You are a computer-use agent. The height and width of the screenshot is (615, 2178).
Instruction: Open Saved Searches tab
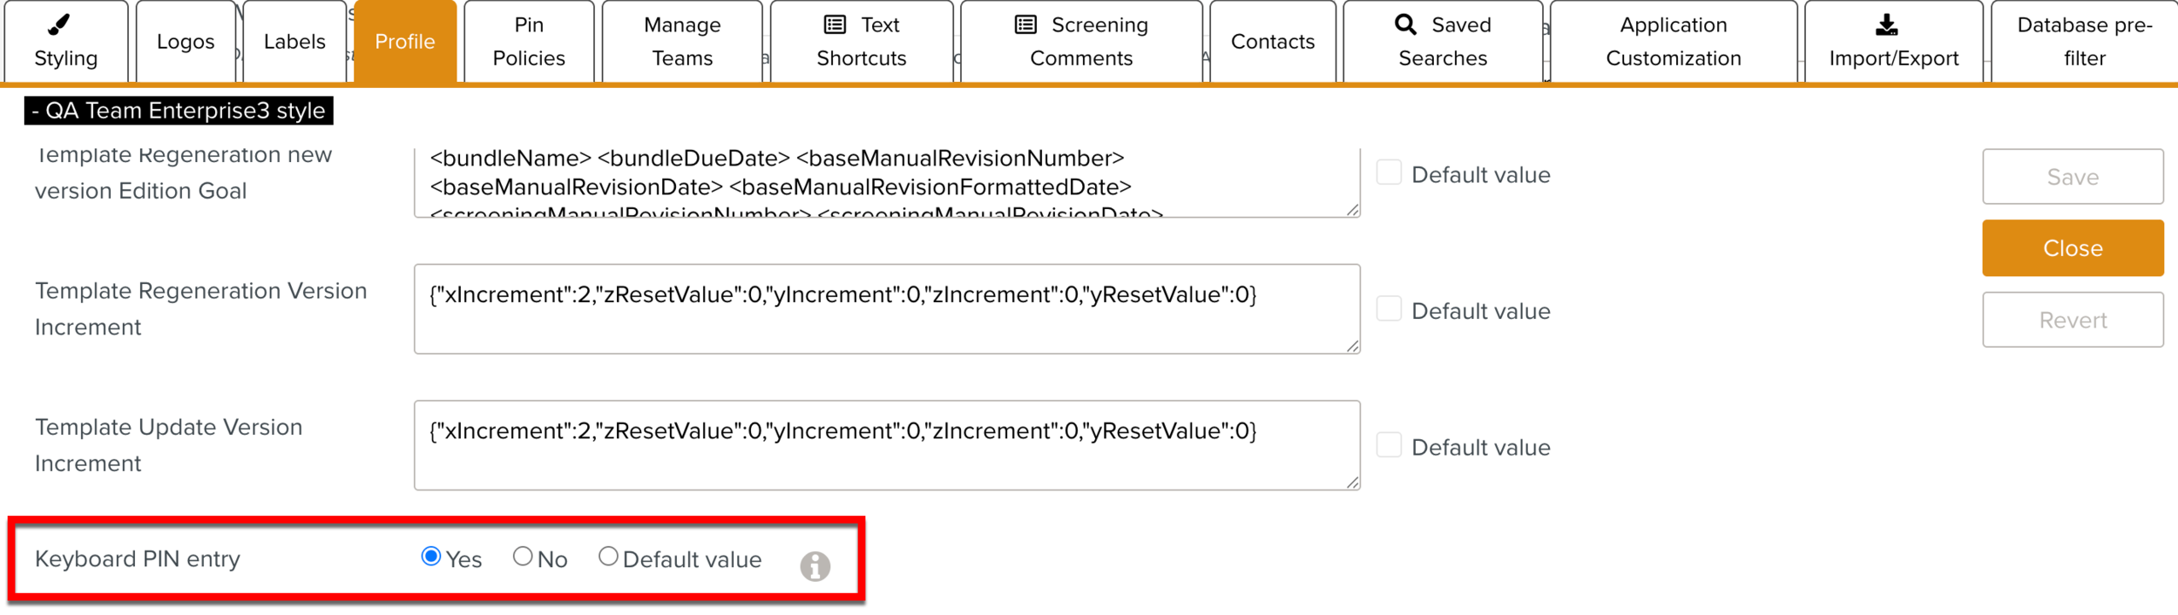click(x=1443, y=41)
